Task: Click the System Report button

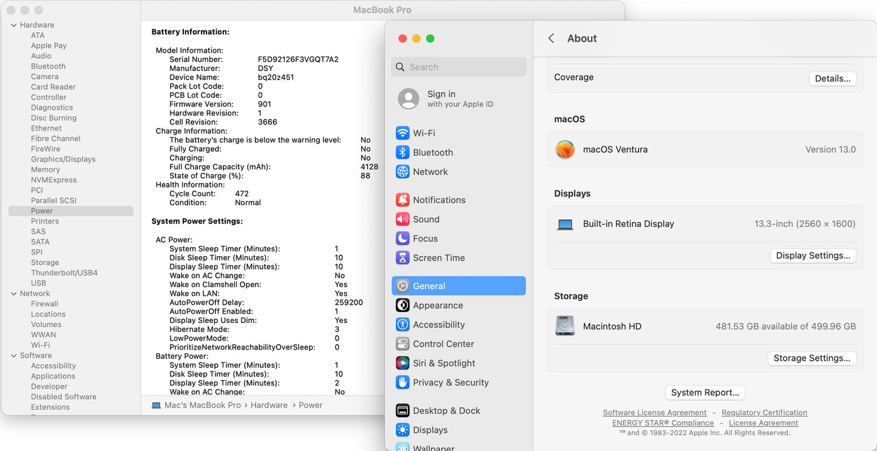Action: 705,393
